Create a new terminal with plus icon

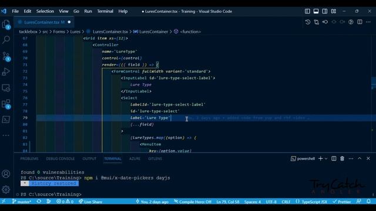[x=320, y=159]
